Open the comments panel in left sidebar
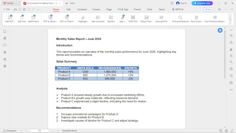Image resolution: width=236 pixels, height=133 pixels. pyautogui.click(x=5, y=45)
